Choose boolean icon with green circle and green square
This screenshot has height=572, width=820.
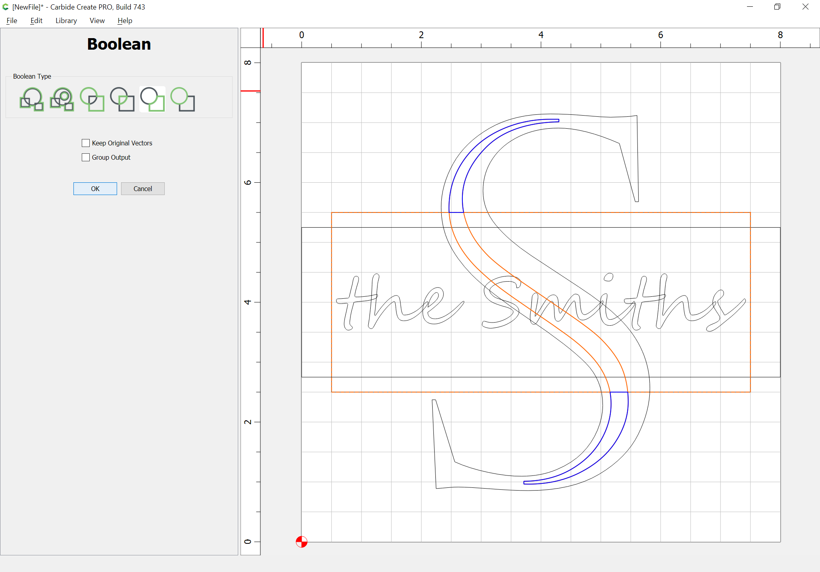point(92,99)
